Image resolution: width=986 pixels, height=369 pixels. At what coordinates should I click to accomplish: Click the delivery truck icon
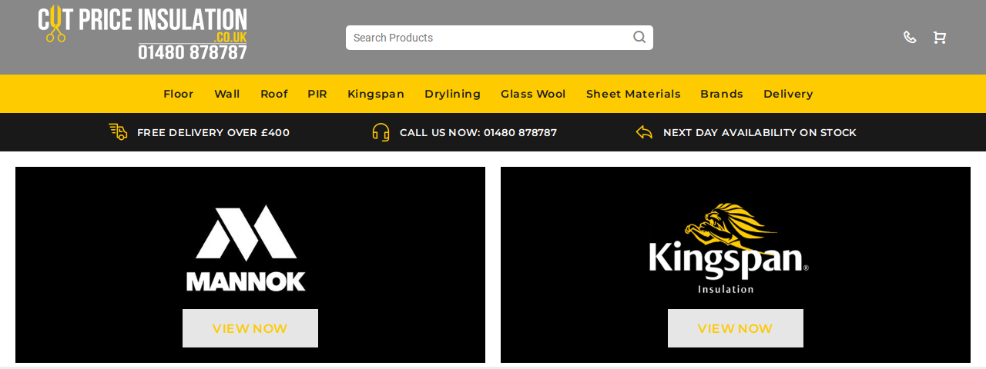pyautogui.click(x=118, y=131)
